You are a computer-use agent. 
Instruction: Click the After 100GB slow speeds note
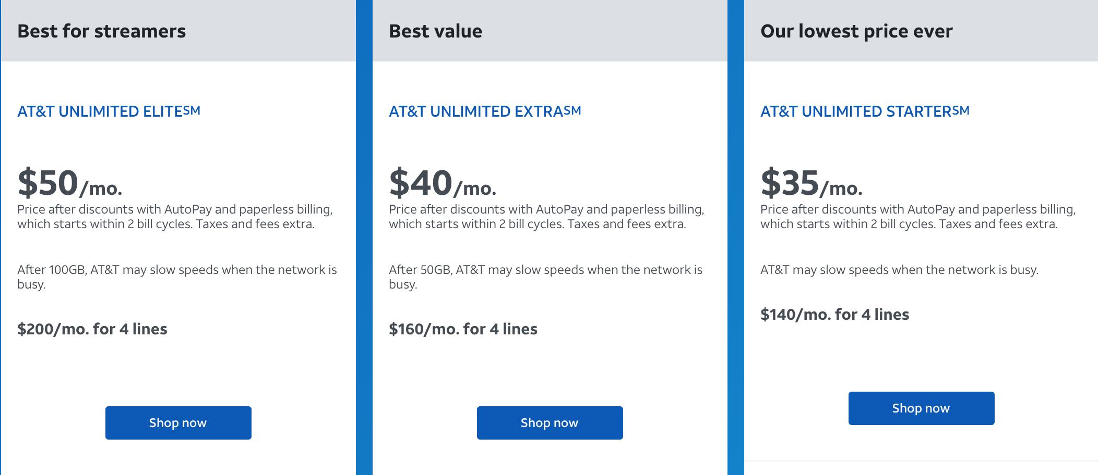(176, 277)
